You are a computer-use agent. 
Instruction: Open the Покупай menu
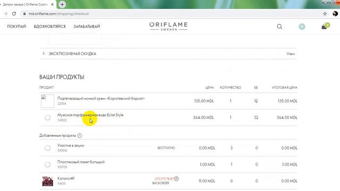tap(16, 27)
